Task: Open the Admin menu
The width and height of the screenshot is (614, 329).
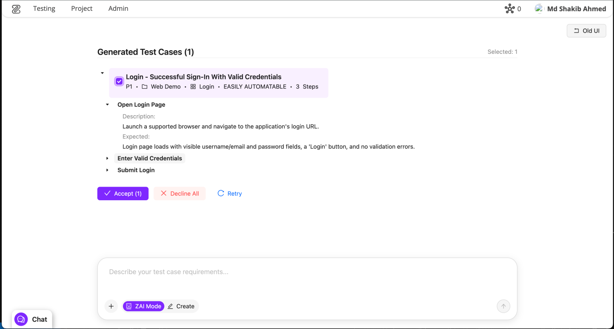Action: (x=118, y=9)
